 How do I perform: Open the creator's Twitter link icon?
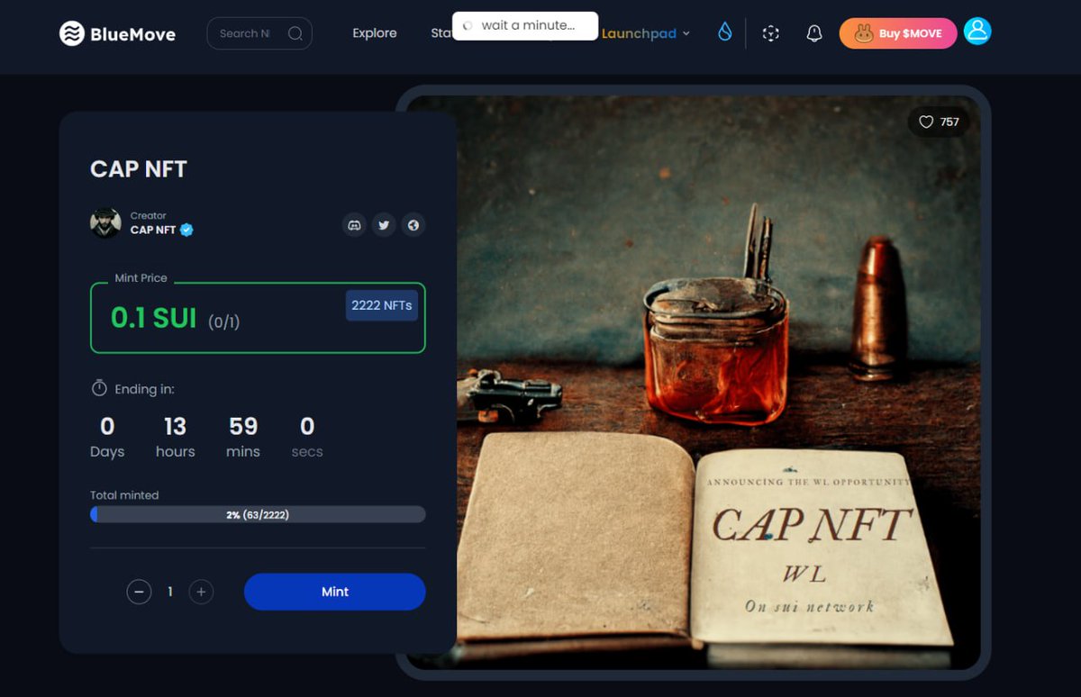[384, 225]
